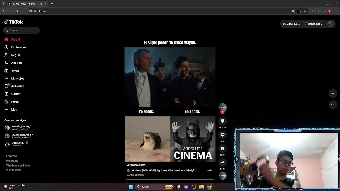
Task: Bookmark this page with star icon
Action: click(x=305, y=11)
